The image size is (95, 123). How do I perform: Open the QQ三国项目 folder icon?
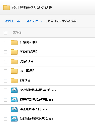tap(14, 71)
